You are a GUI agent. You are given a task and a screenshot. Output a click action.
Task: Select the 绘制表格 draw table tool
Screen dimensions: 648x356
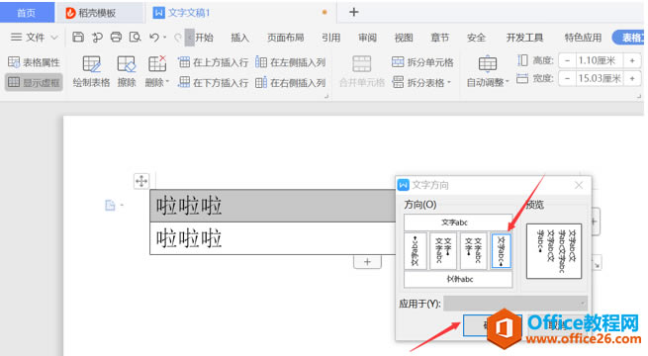pyautogui.click(x=91, y=71)
